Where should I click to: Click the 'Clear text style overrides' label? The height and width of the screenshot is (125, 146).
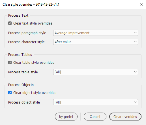[x=33, y=23]
